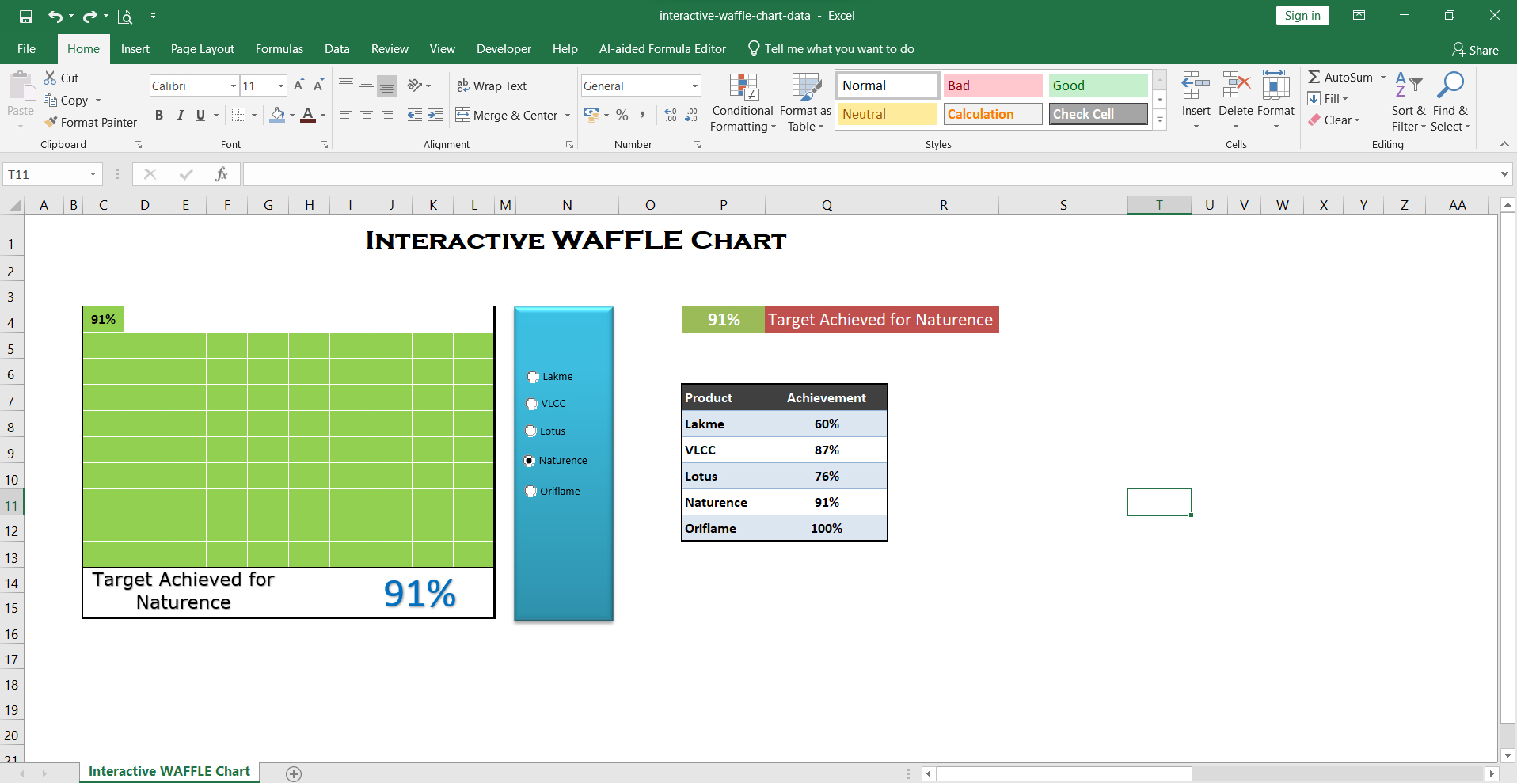Select the Lotus radio button
Image resolution: width=1517 pixels, height=783 pixels.
(x=531, y=431)
